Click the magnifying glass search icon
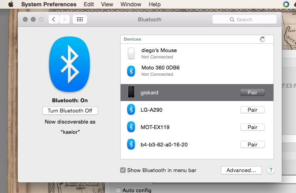The image size is (296, 193). click(x=232, y=20)
